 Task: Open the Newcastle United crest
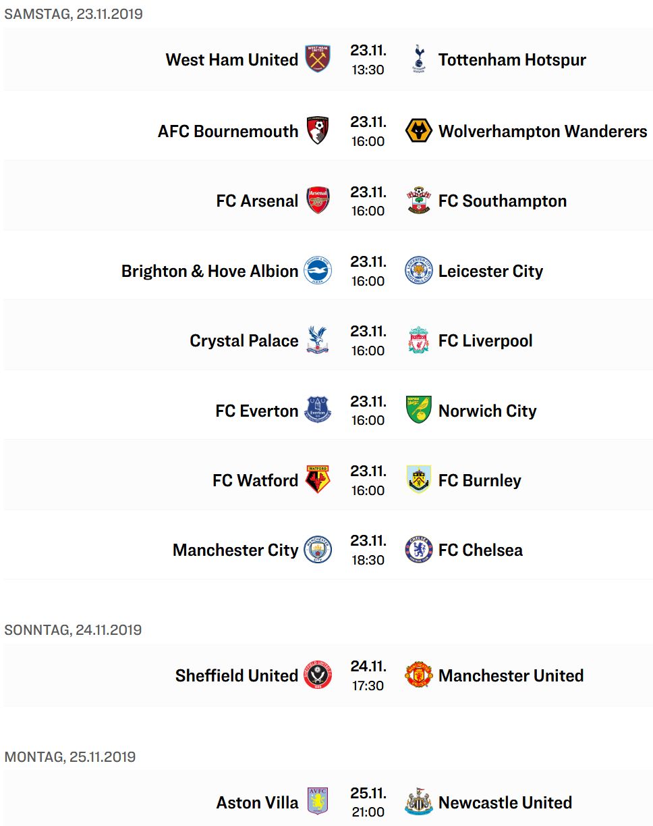coord(419,802)
